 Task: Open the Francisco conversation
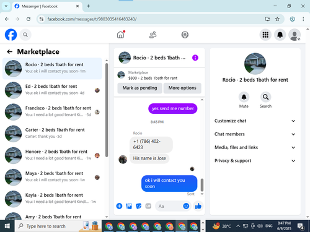click(52, 112)
